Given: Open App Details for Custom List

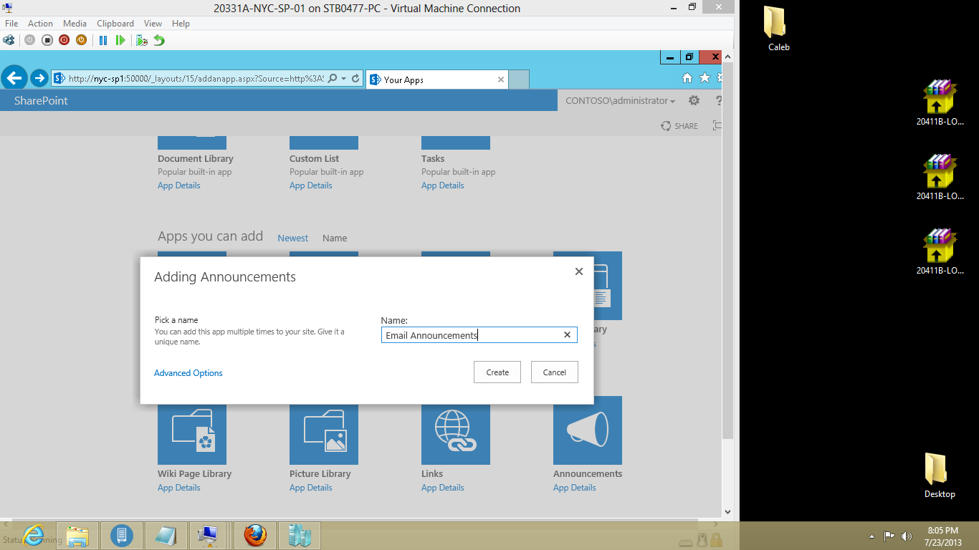Looking at the screenshot, I should point(311,185).
